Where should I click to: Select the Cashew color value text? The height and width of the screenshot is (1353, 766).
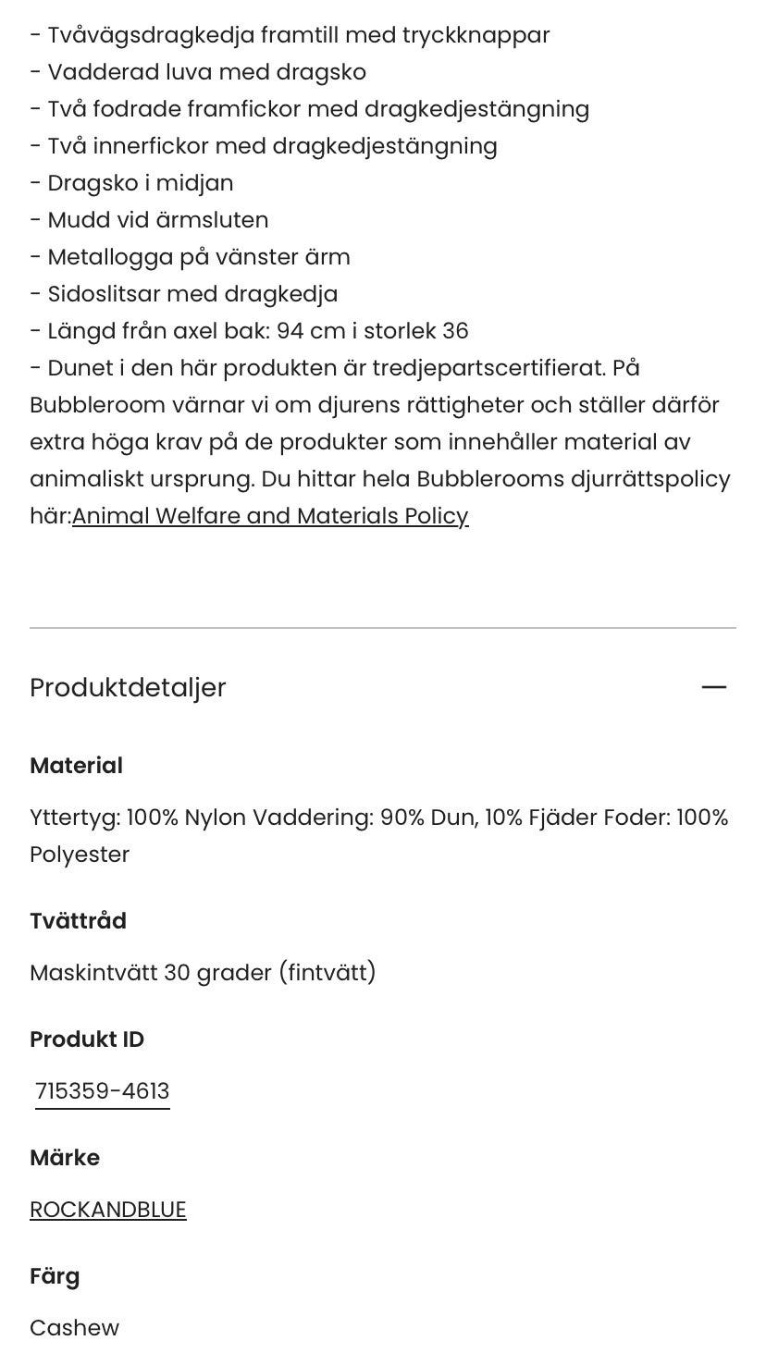74,1328
